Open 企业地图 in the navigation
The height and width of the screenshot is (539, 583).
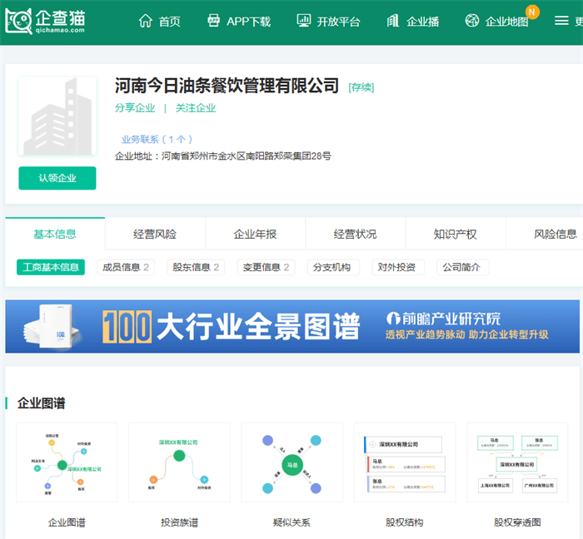tap(506, 22)
